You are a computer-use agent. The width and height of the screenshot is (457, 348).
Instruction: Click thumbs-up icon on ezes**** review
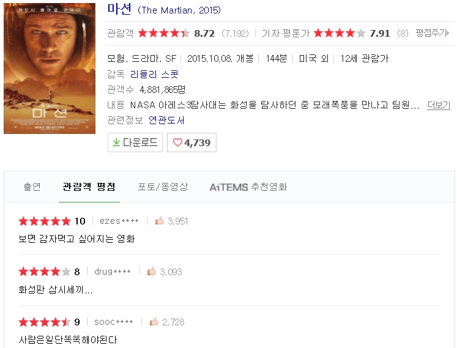pyautogui.click(x=160, y=221)
